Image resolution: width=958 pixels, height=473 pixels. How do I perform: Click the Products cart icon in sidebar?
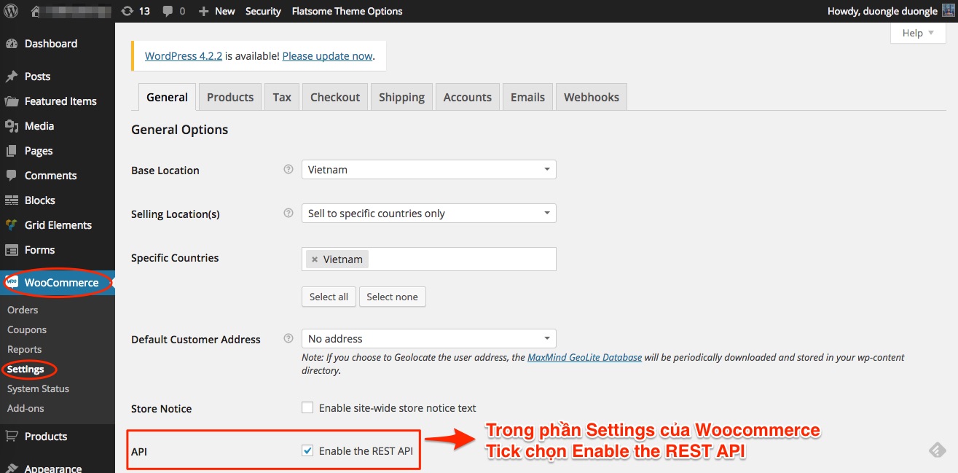pyautogui.click(x=12, y=437)
